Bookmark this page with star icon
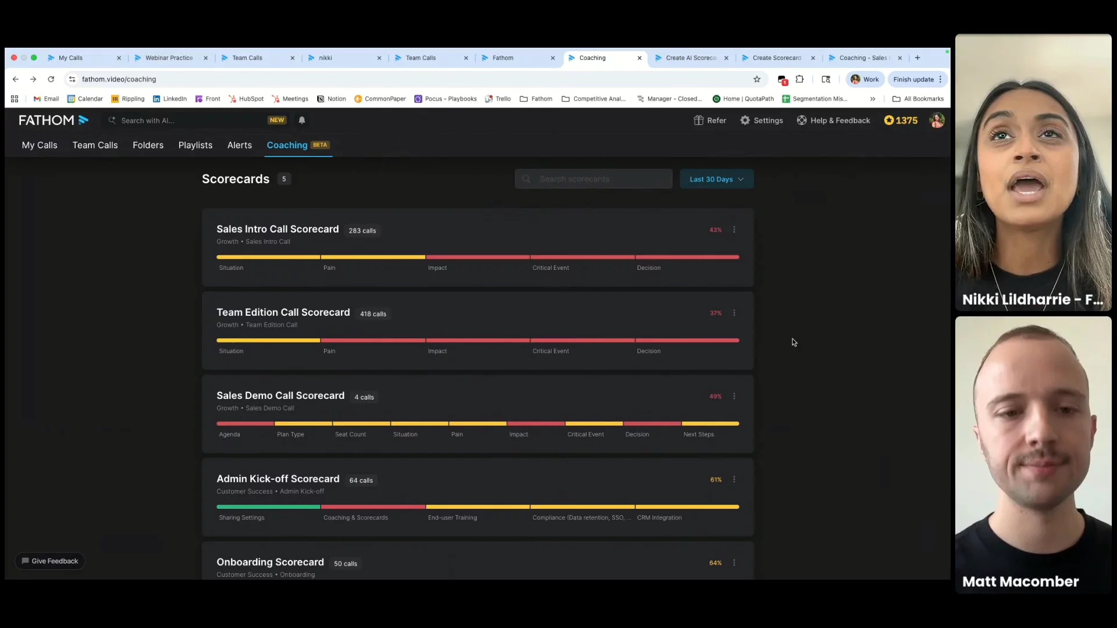The image size is (1117, 628). point(757,80)
